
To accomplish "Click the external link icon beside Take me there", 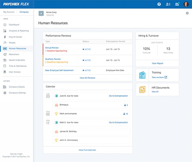I will pyautogui.click(x=166, y=77).
